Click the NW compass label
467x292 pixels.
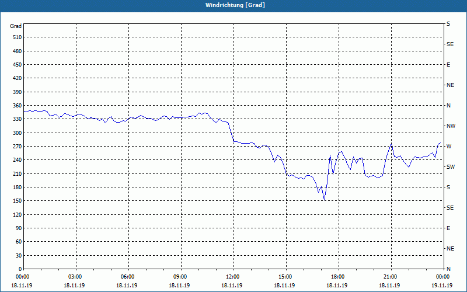coord(451,126)
